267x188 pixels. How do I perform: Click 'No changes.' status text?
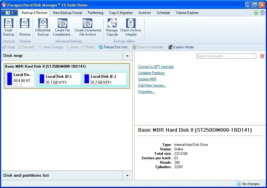pos(251,184)
